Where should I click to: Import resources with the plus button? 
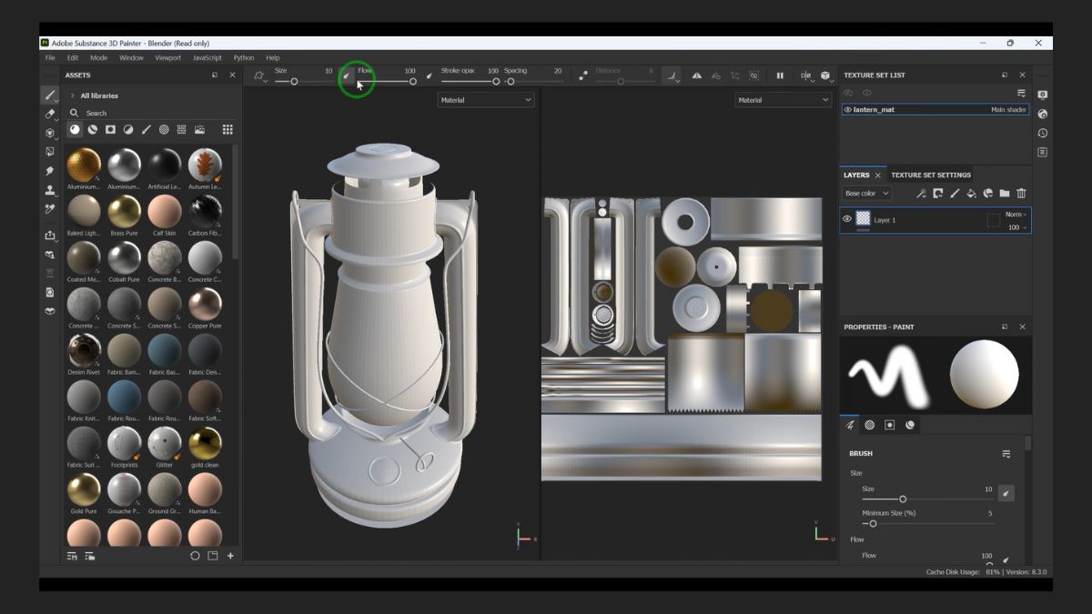click(x=231, y=556)
